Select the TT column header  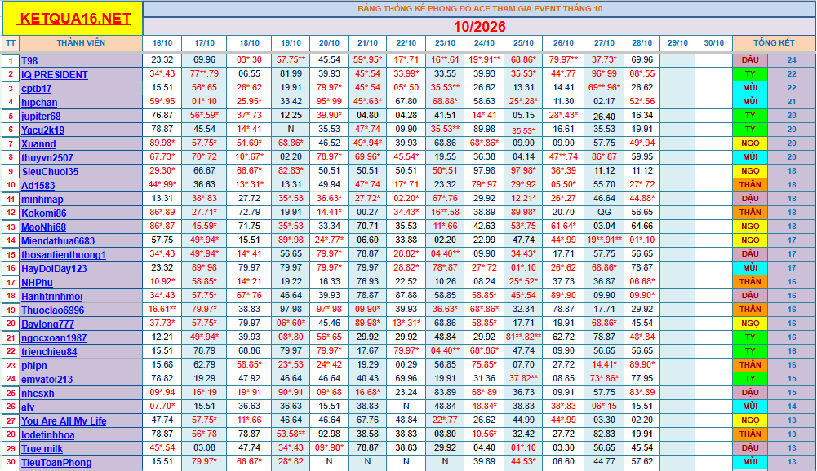11,43
